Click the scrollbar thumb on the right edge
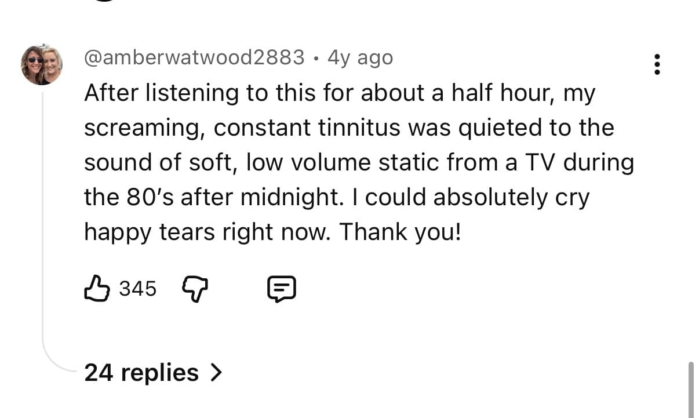 click(690, 388)
